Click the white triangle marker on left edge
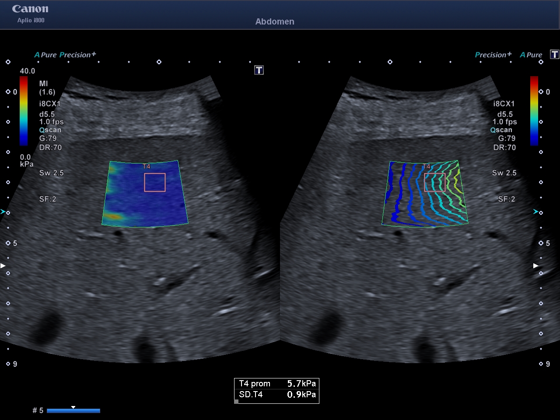 click(3, 266)
